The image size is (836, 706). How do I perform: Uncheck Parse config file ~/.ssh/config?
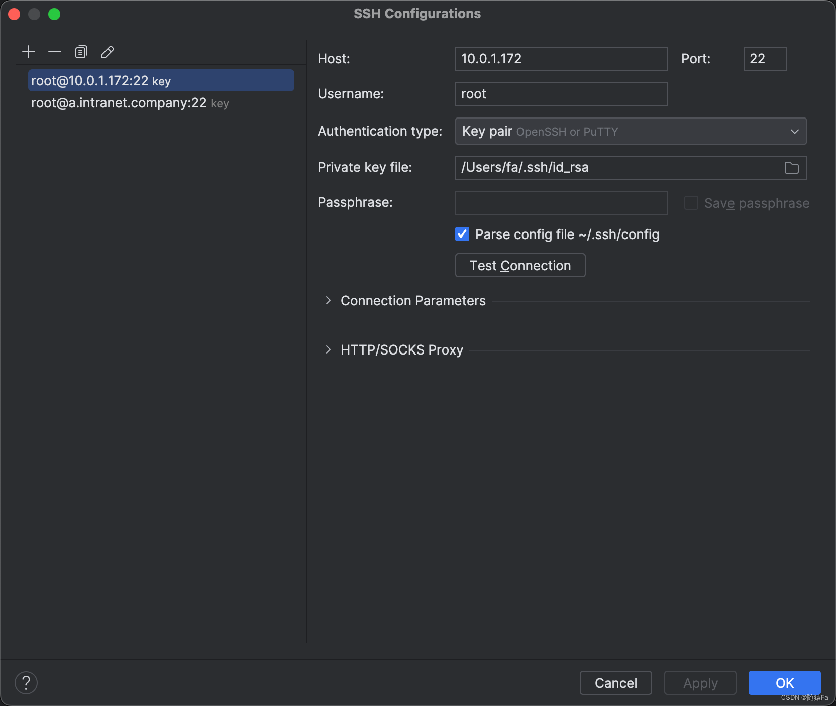tap(462, 234)
